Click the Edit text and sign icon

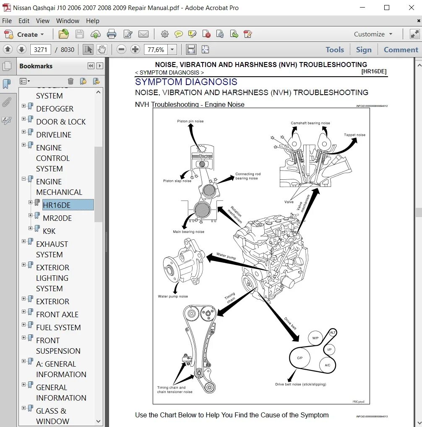point(128,34)
